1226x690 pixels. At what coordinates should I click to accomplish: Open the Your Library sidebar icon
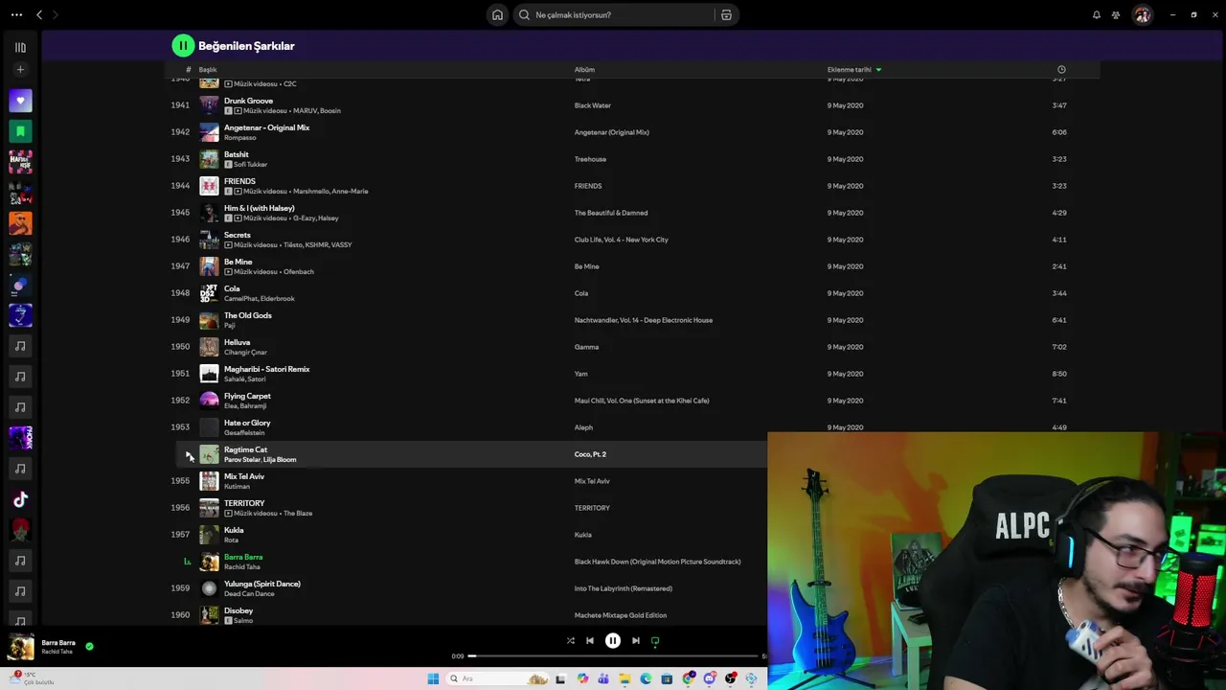coord(20,47)
